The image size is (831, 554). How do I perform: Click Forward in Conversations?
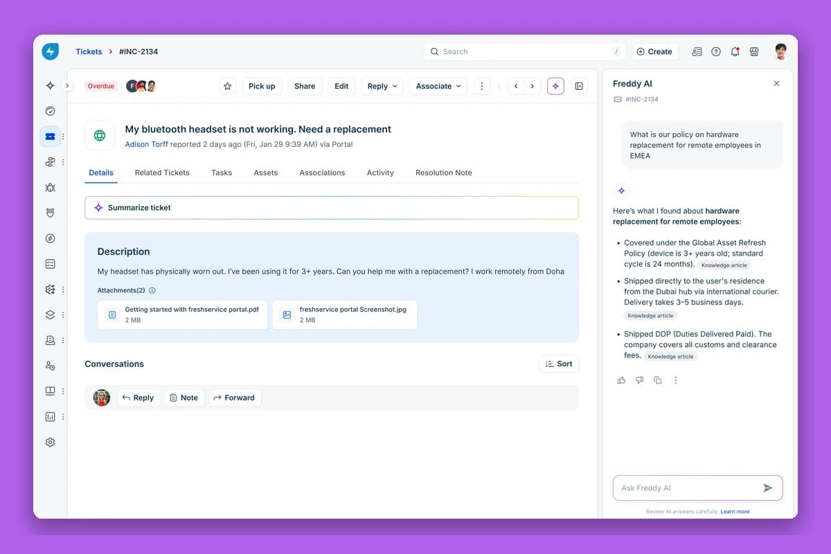(x=234, y=397)
